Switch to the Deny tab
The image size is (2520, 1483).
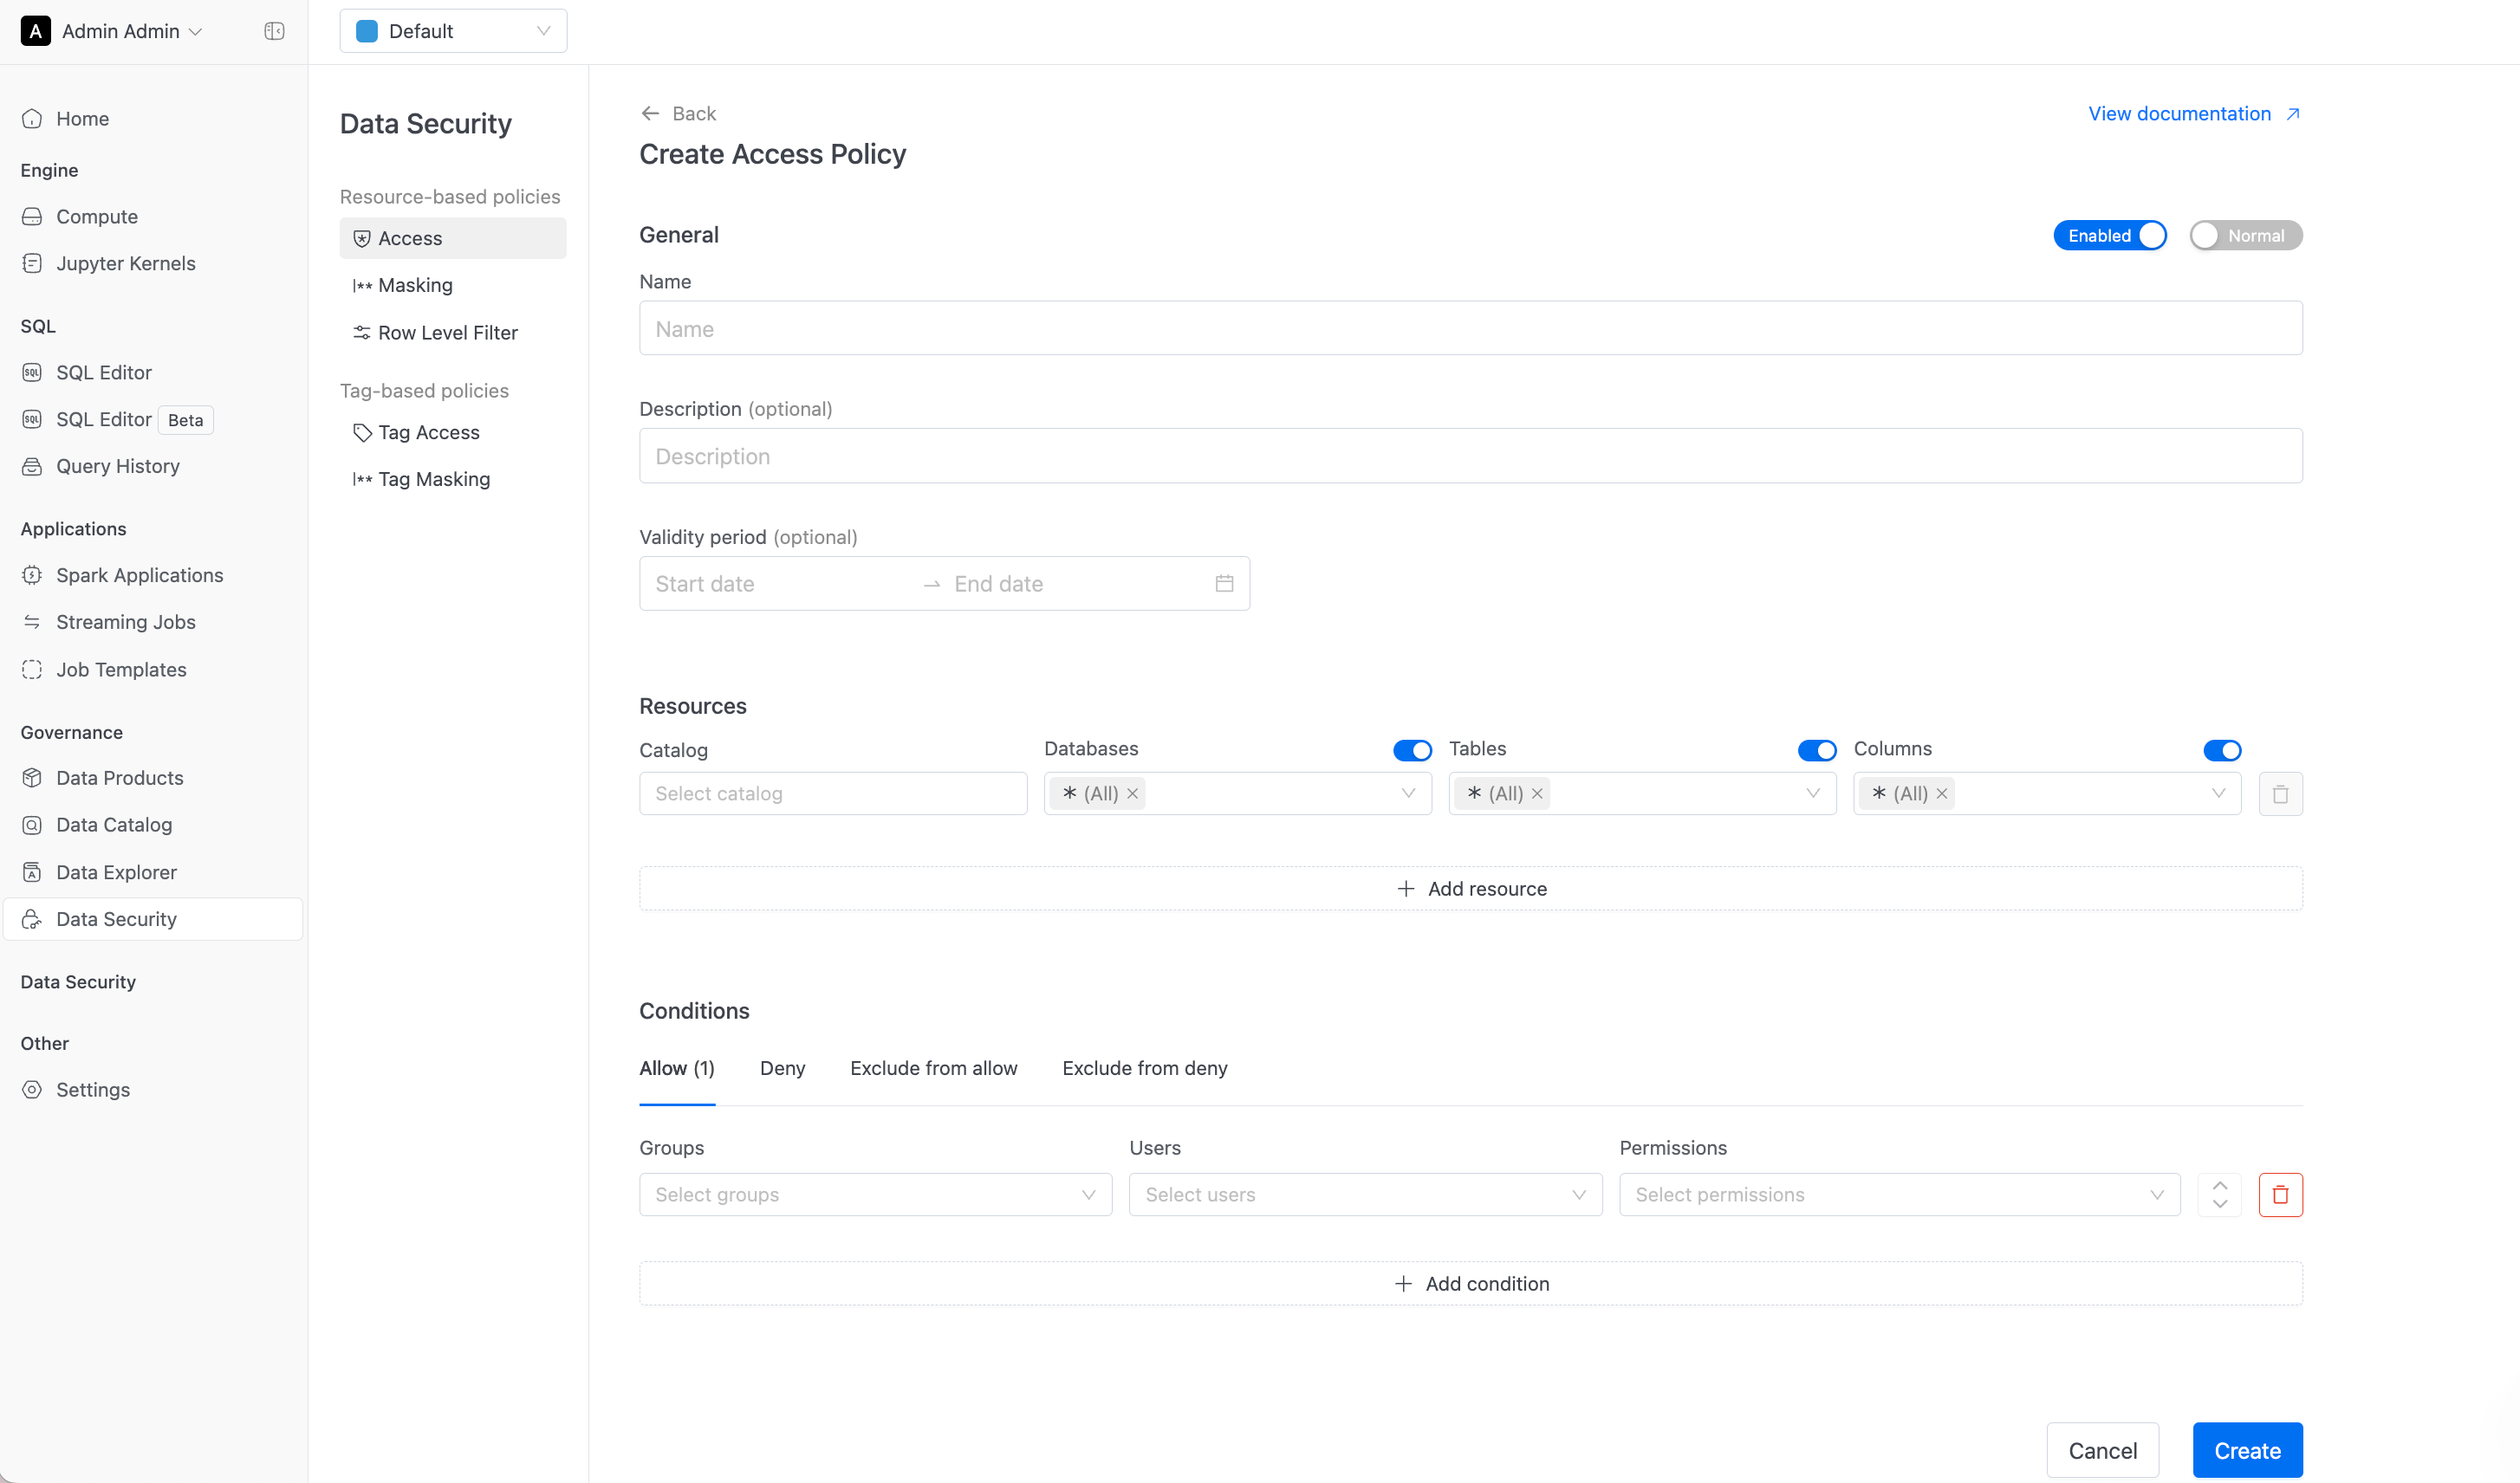(782, 1068)
